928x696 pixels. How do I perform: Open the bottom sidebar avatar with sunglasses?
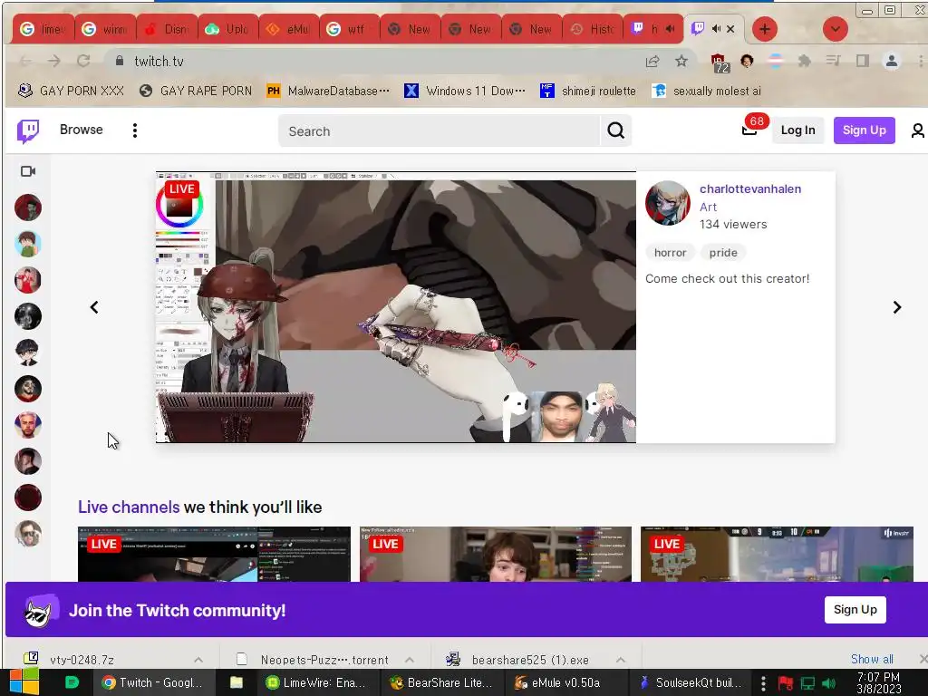[28, 534]
